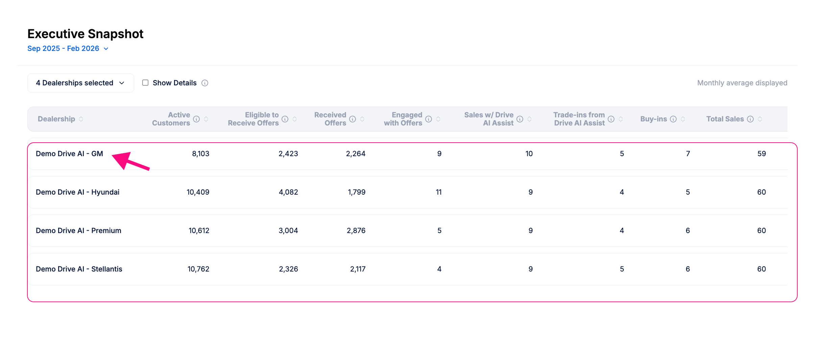Click info icon next to Show Details
The height and width of the screenshot is (342, 824).
tap(205, 83)
